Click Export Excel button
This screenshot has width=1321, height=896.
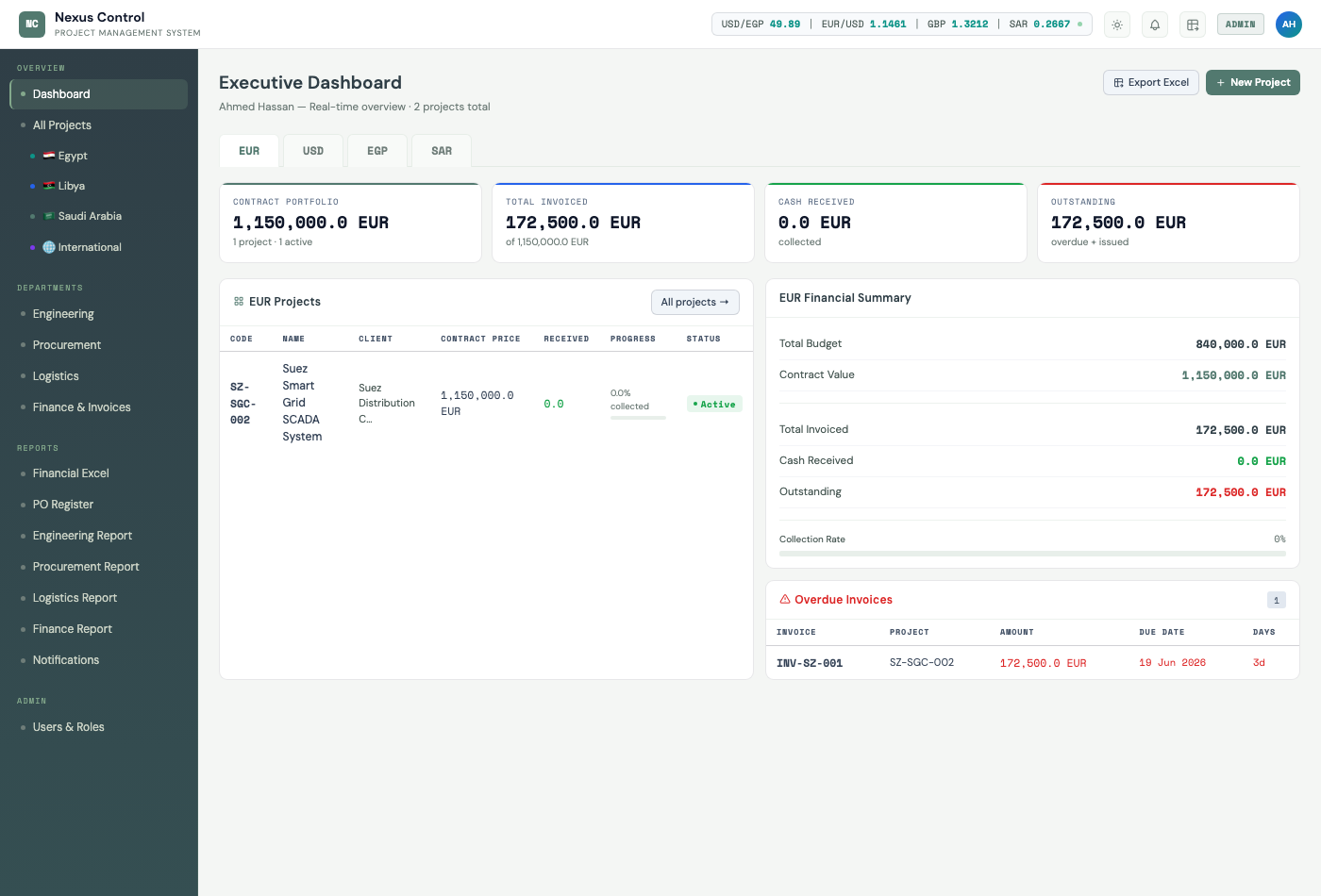tap(1151, 83)
